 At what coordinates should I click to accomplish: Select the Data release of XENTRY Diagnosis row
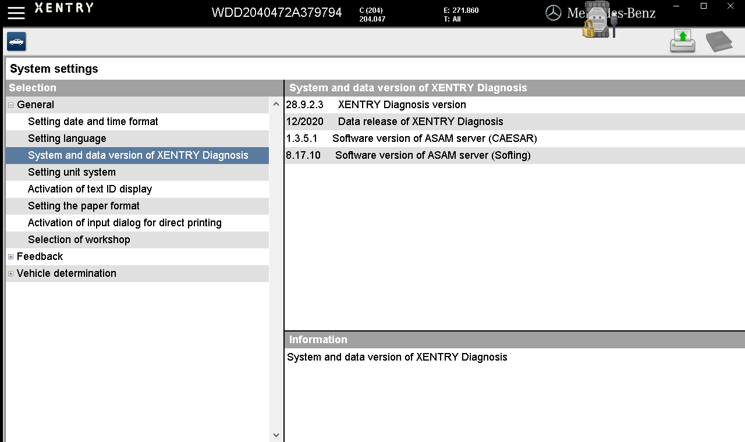515,122
